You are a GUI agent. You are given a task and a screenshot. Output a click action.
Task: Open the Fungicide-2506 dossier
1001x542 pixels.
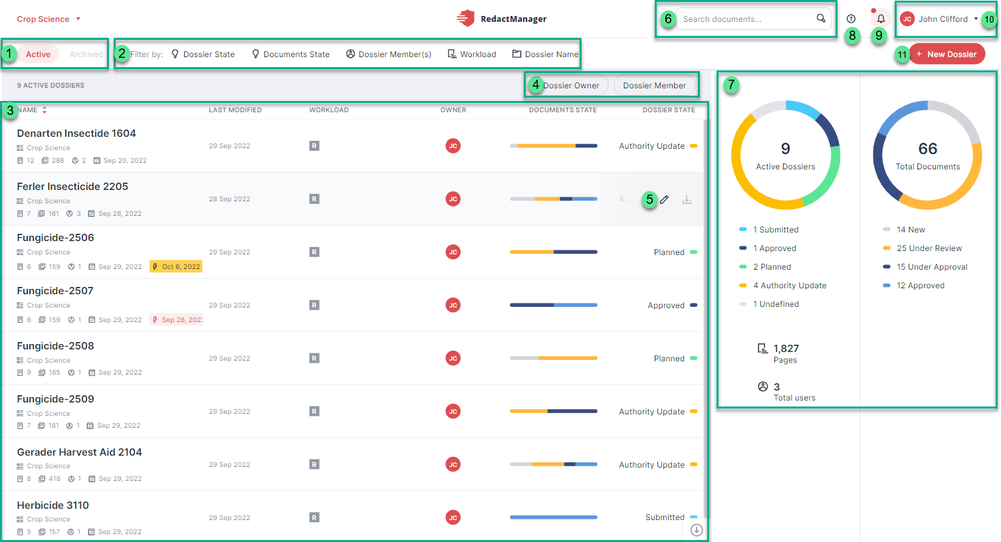pyautogui.click(x=55, y=237)
